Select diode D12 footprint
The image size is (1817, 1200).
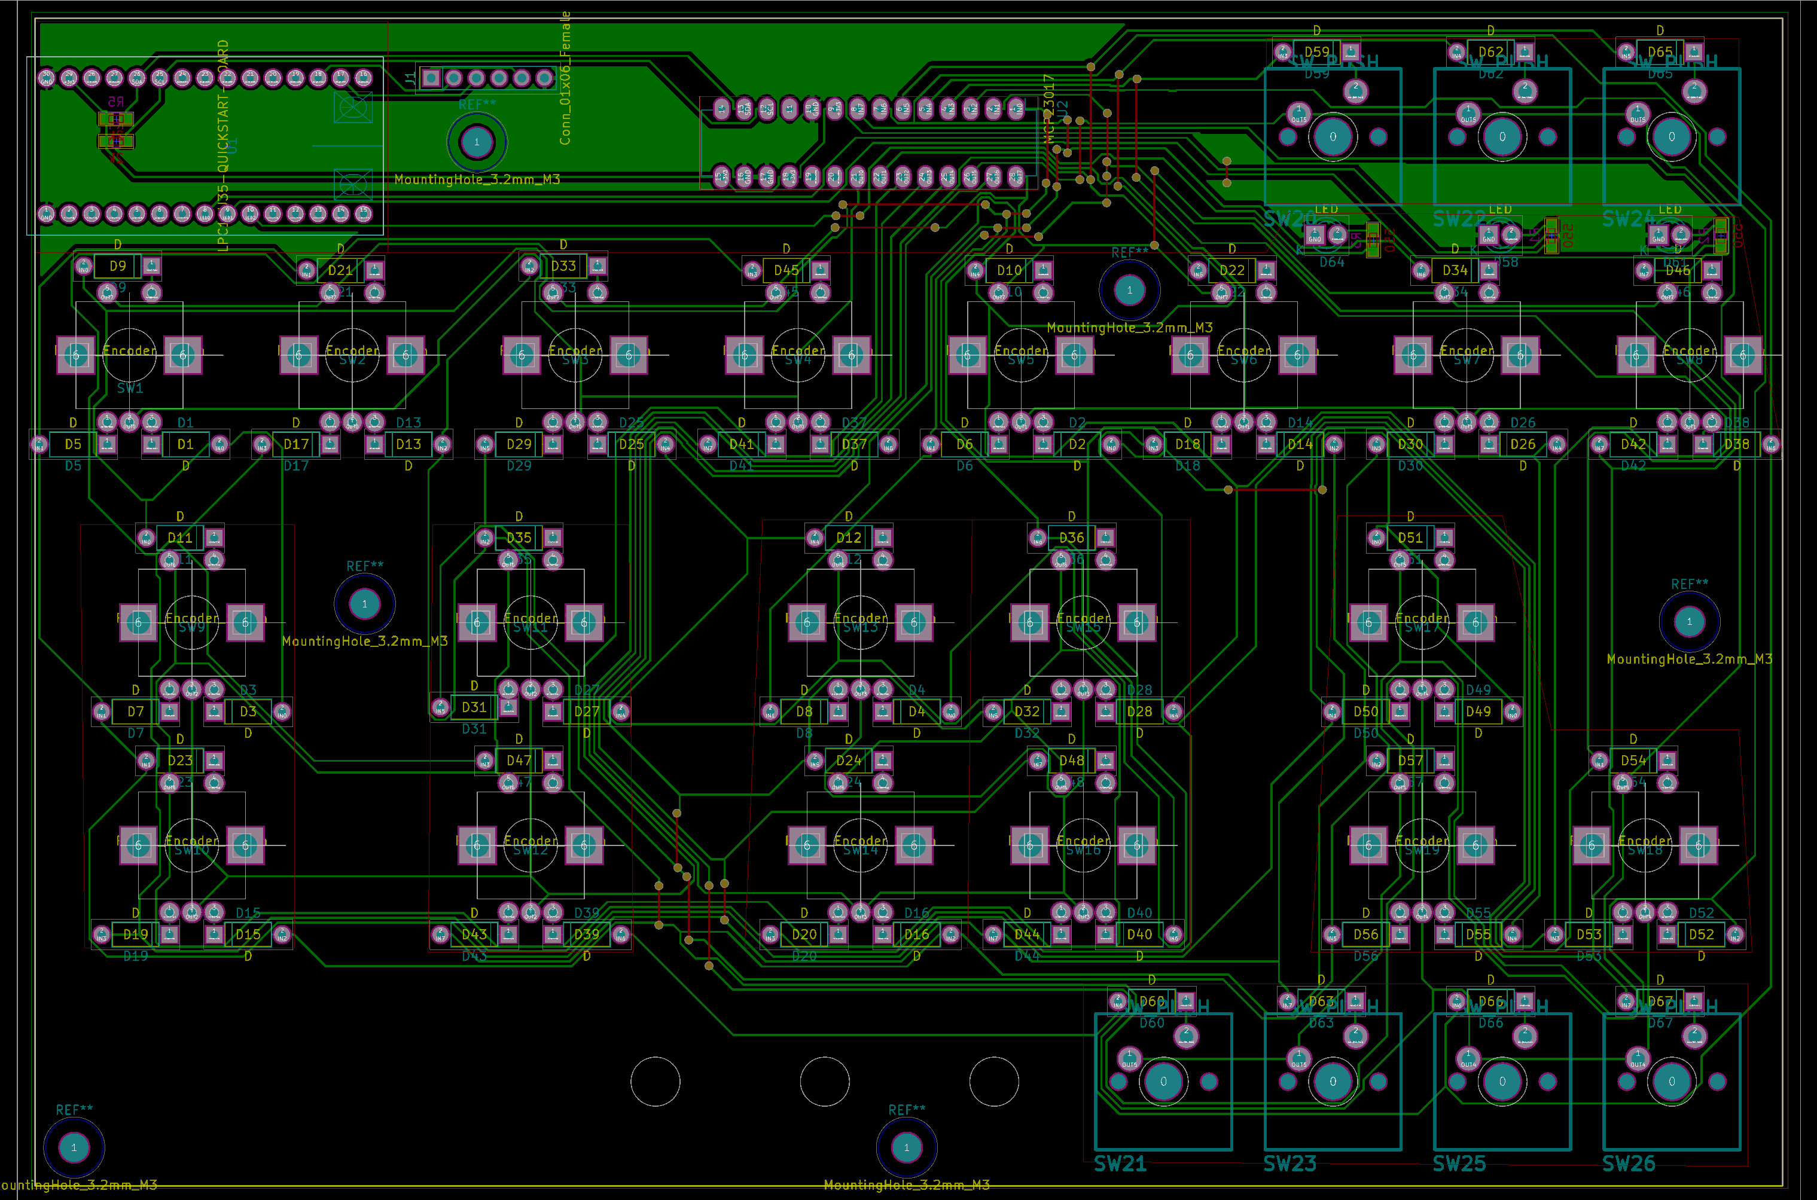[x=848, y=538]
